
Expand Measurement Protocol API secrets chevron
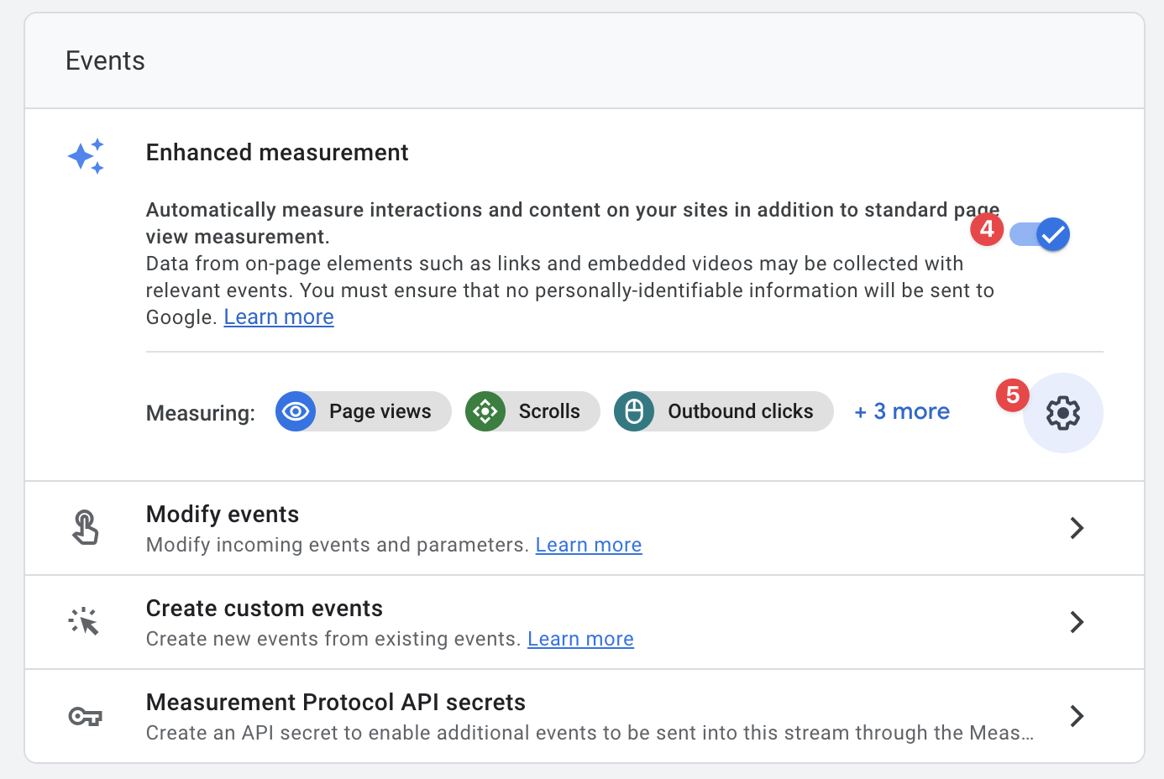pos(1077,716)
